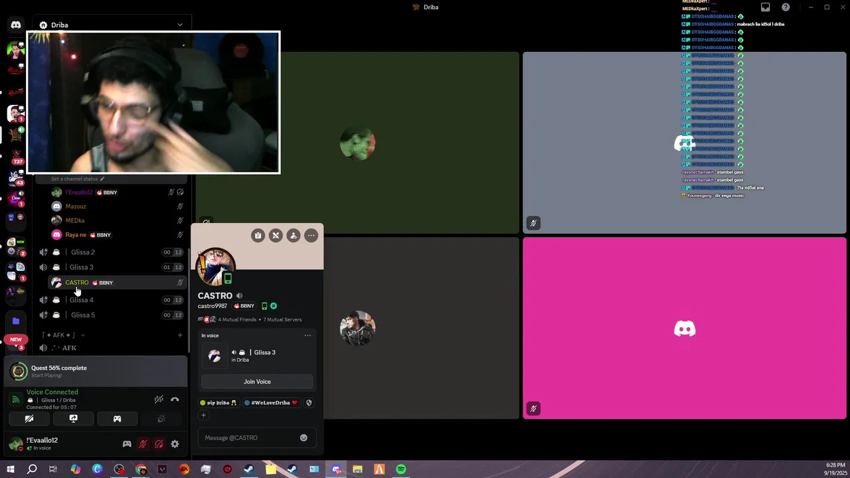Open the folder icon in server sidebar
850x478 pixels.
[x=16, y=321]
